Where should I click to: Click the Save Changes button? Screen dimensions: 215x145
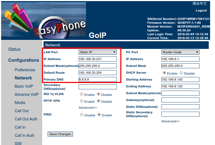[x=60, y=134]
